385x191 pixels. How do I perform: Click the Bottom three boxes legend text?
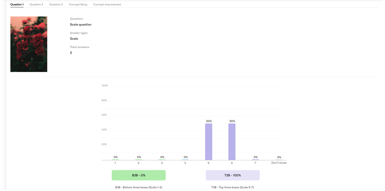point(138,187)
